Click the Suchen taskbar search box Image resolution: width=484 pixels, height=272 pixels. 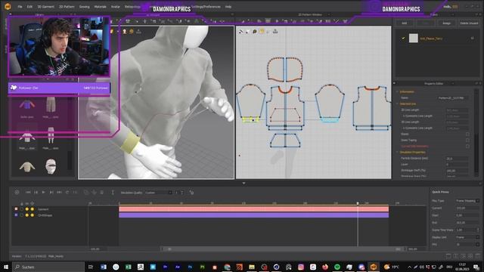tap(48, 267)
